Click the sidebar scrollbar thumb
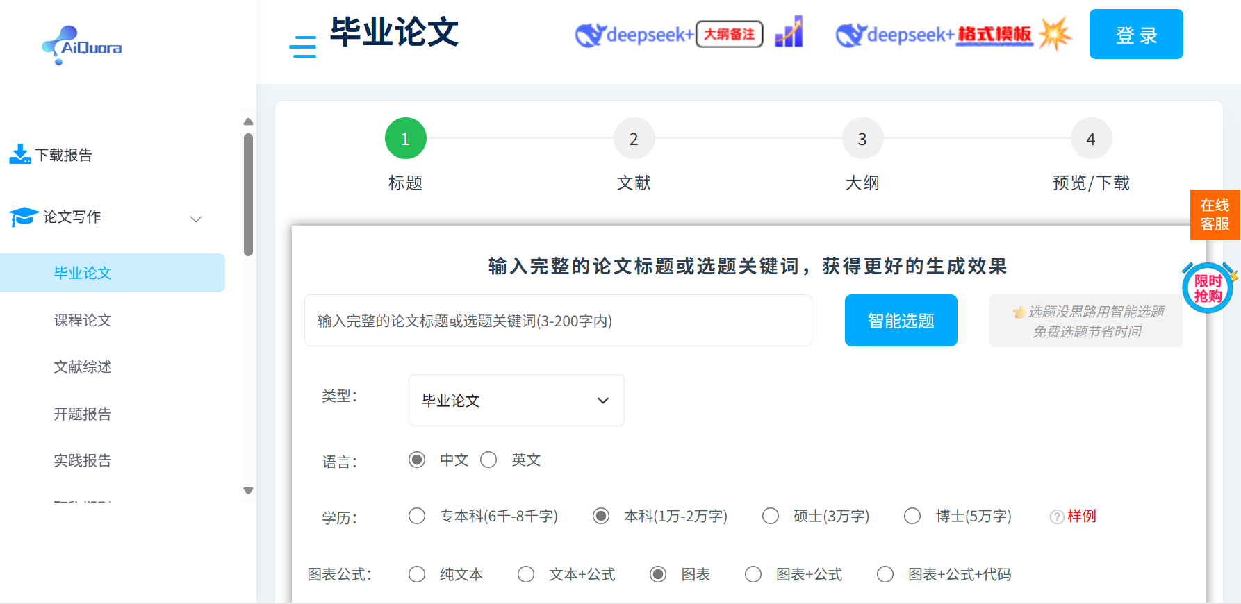Viewport: 1241px width, 604px height. [248, 194]
